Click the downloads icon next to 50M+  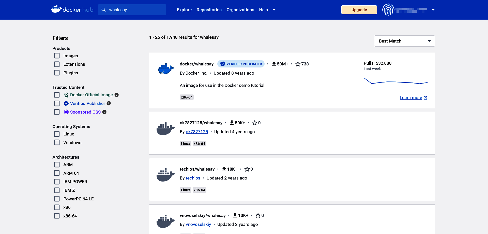tap(274, 64)
